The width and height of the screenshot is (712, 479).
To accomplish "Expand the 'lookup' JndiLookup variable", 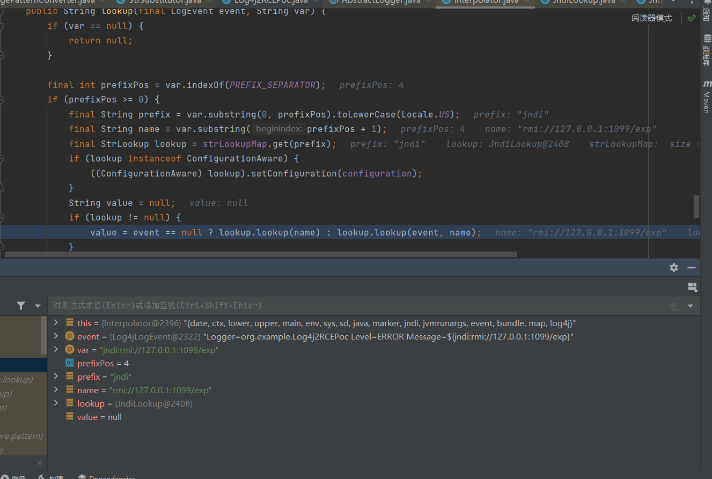I will pyautogui.click(x=56, y=403).
